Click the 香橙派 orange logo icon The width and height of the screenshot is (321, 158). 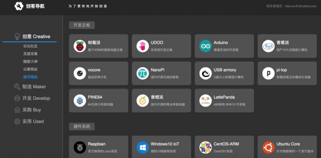pyautogui.click(x=143, y=101)
